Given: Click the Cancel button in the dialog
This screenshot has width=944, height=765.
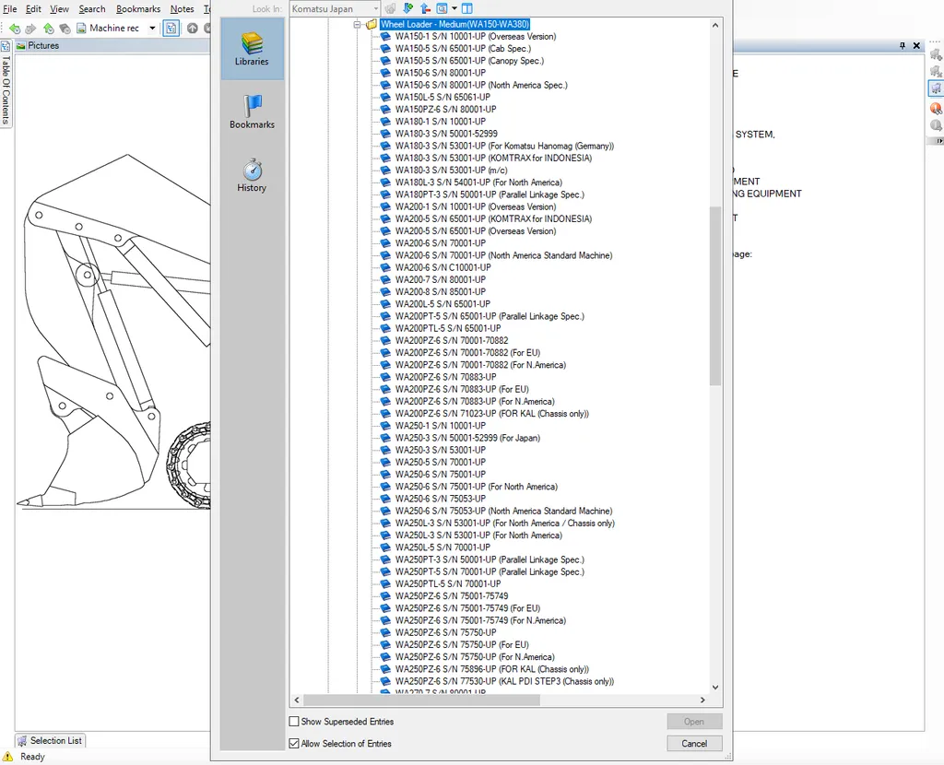Looking at the screenshot, I should pos(694,743).
